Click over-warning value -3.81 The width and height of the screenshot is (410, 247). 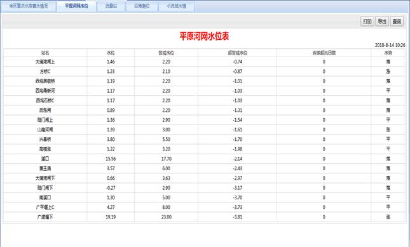click(238, 217)
